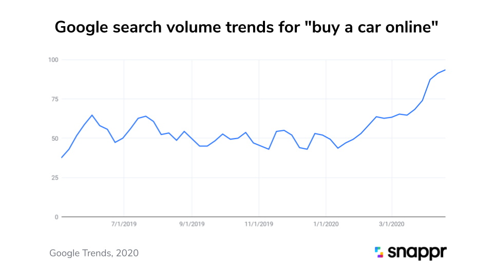Click the 0 label at the y-axis bottom
This screenshot has width=493, height=277.
pyautogui.click(x=56, y=217)
